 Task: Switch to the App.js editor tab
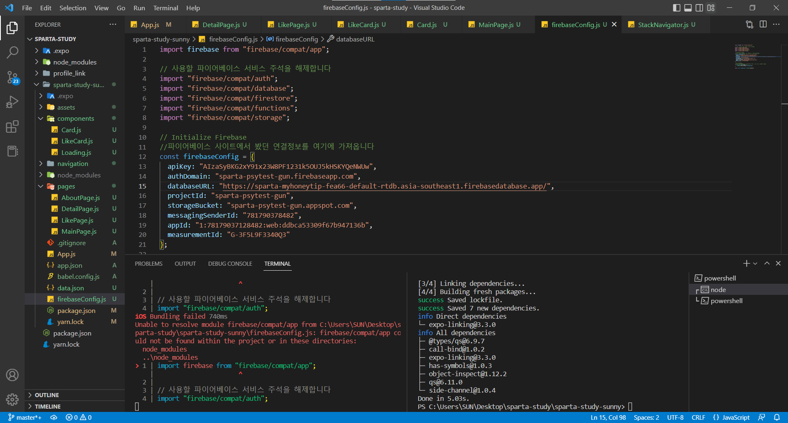coord(154,25)
